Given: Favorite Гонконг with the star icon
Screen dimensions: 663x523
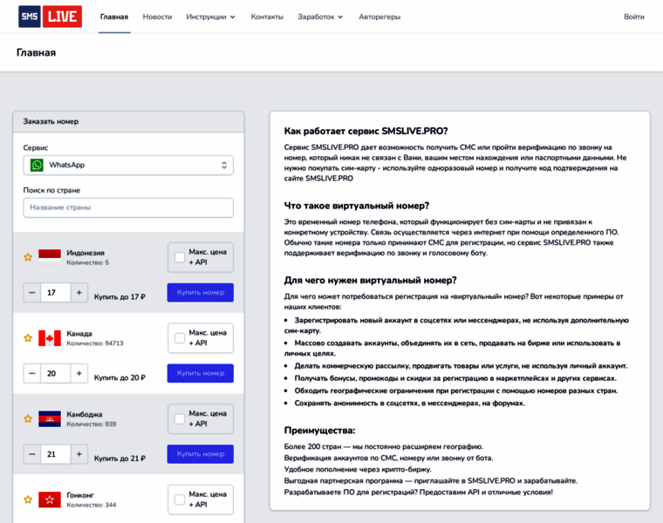Looking at the screenshot, I should [x=28, y=499].
